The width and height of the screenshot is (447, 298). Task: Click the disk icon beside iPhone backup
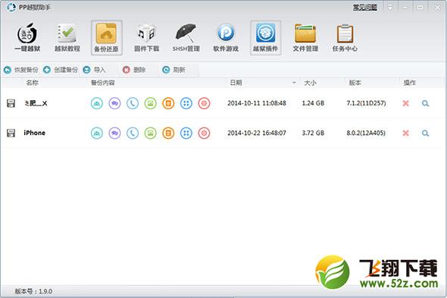[x=11, y=133]
